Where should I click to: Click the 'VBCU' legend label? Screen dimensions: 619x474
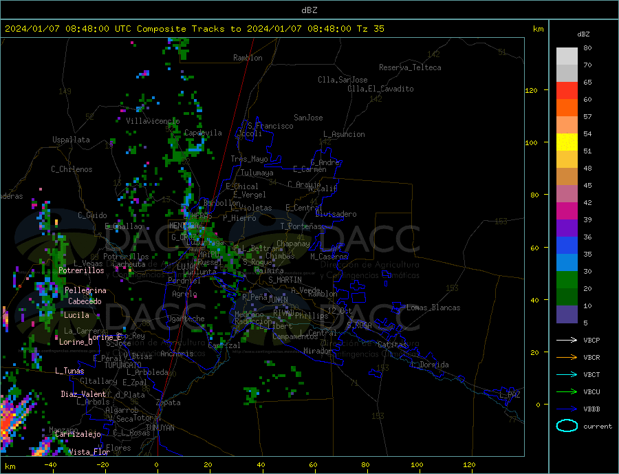pyautogui.click(x=591, y=392)
